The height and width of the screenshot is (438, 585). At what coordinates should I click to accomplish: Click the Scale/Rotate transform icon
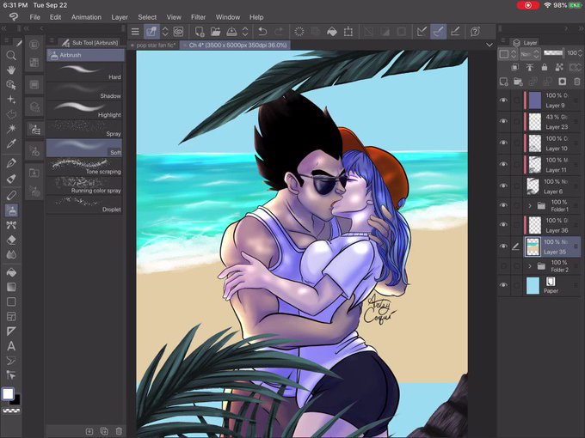[348, 32]
